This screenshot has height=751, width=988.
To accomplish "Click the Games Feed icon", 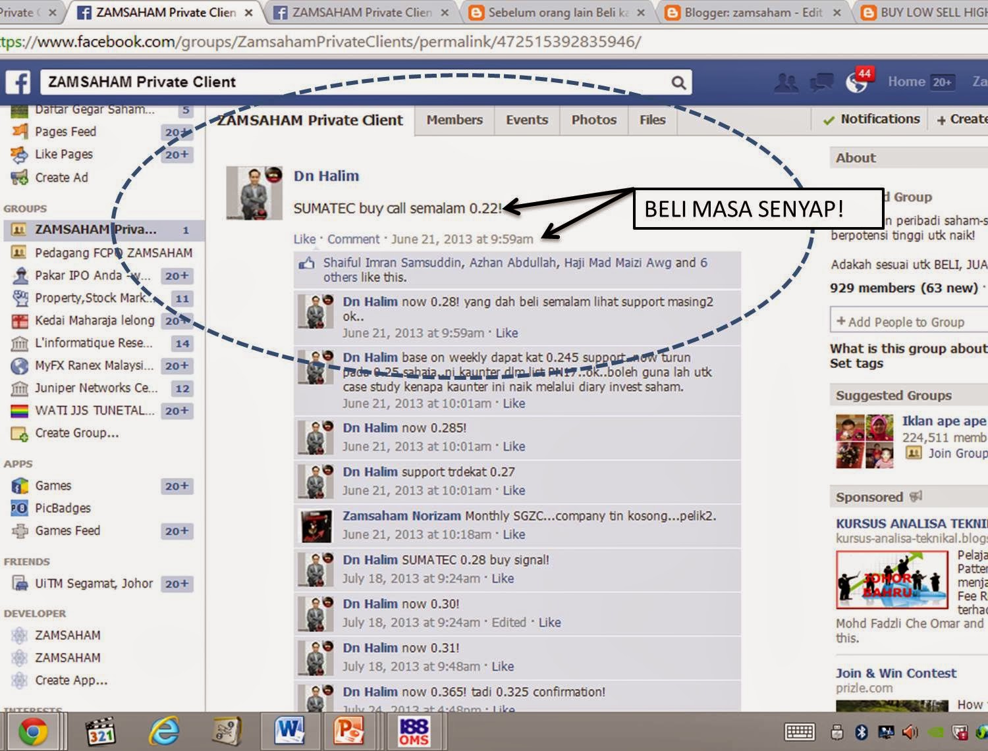I will 20,531.
